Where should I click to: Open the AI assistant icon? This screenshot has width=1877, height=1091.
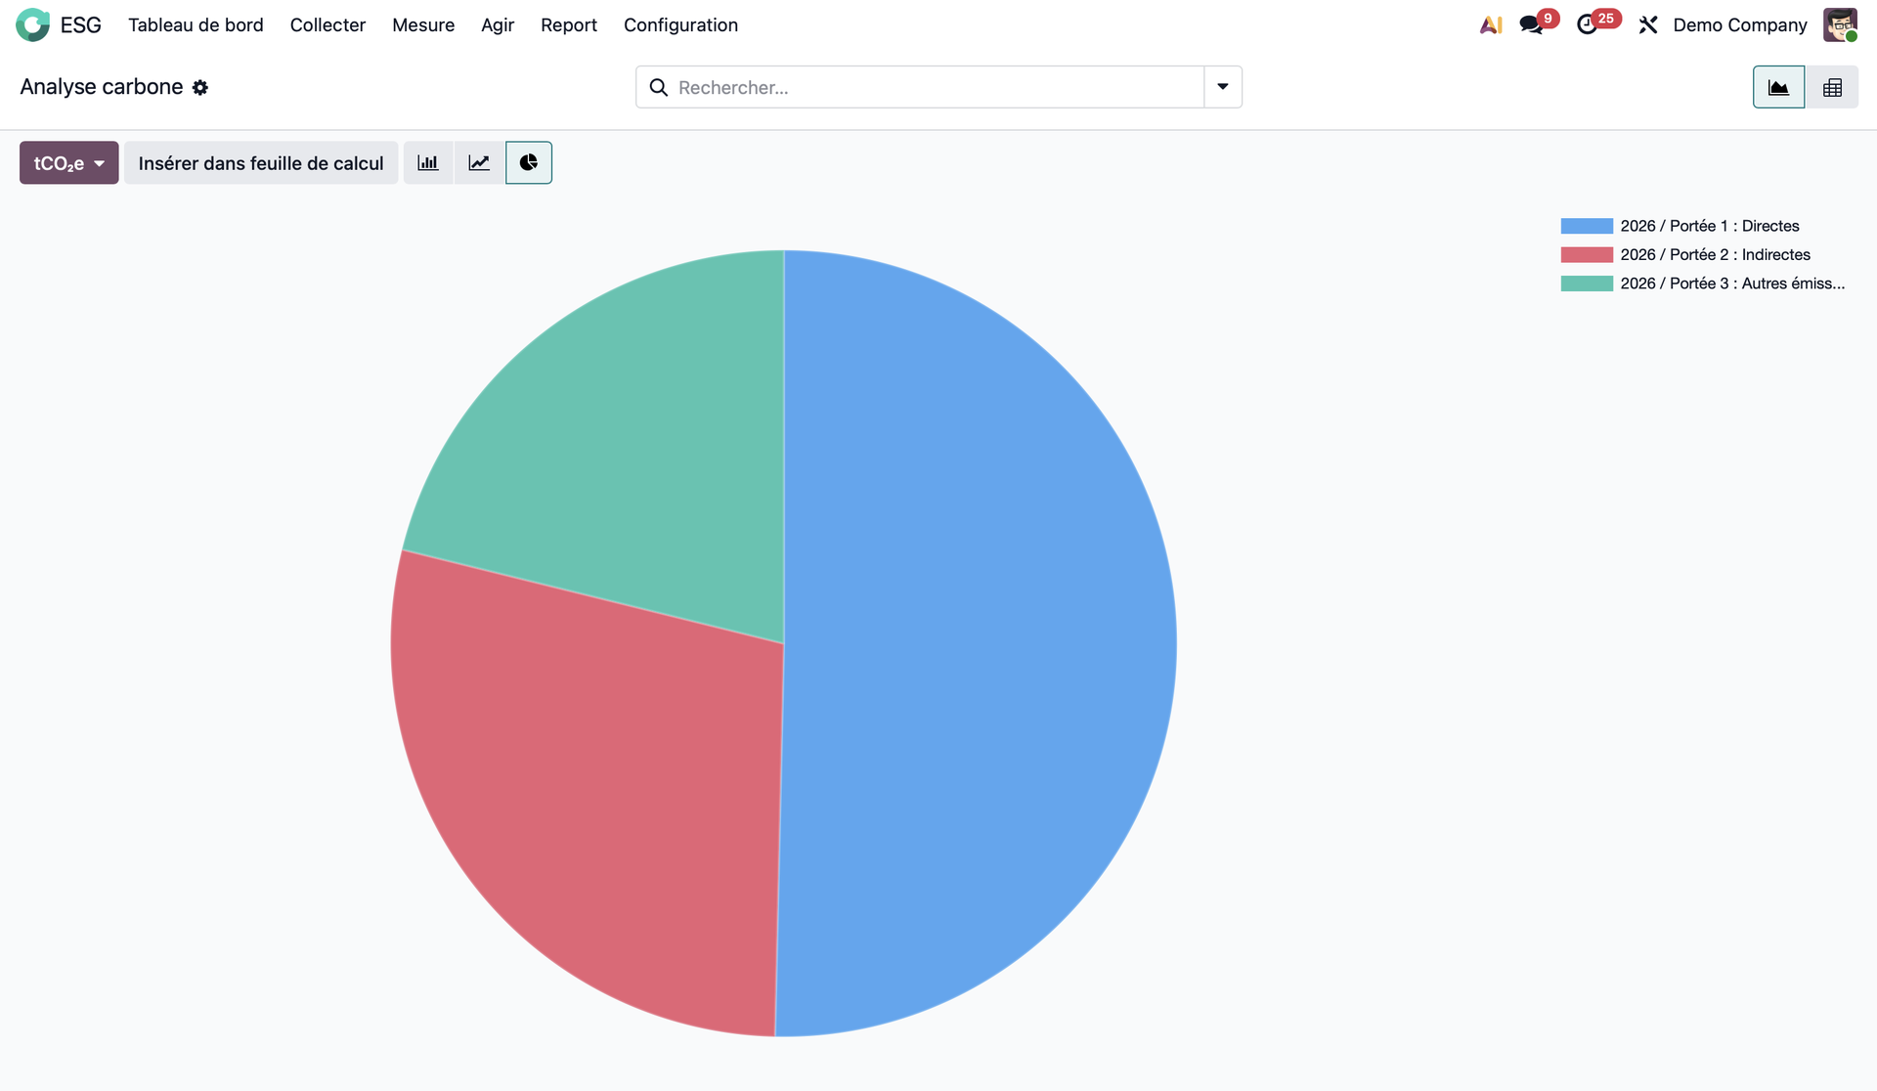1490,24
